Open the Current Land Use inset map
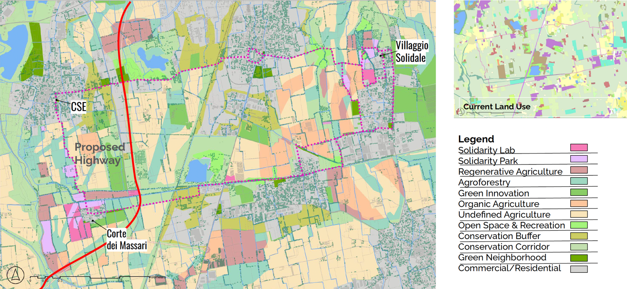This screenshot has width=627, height=289. [540, 59]
